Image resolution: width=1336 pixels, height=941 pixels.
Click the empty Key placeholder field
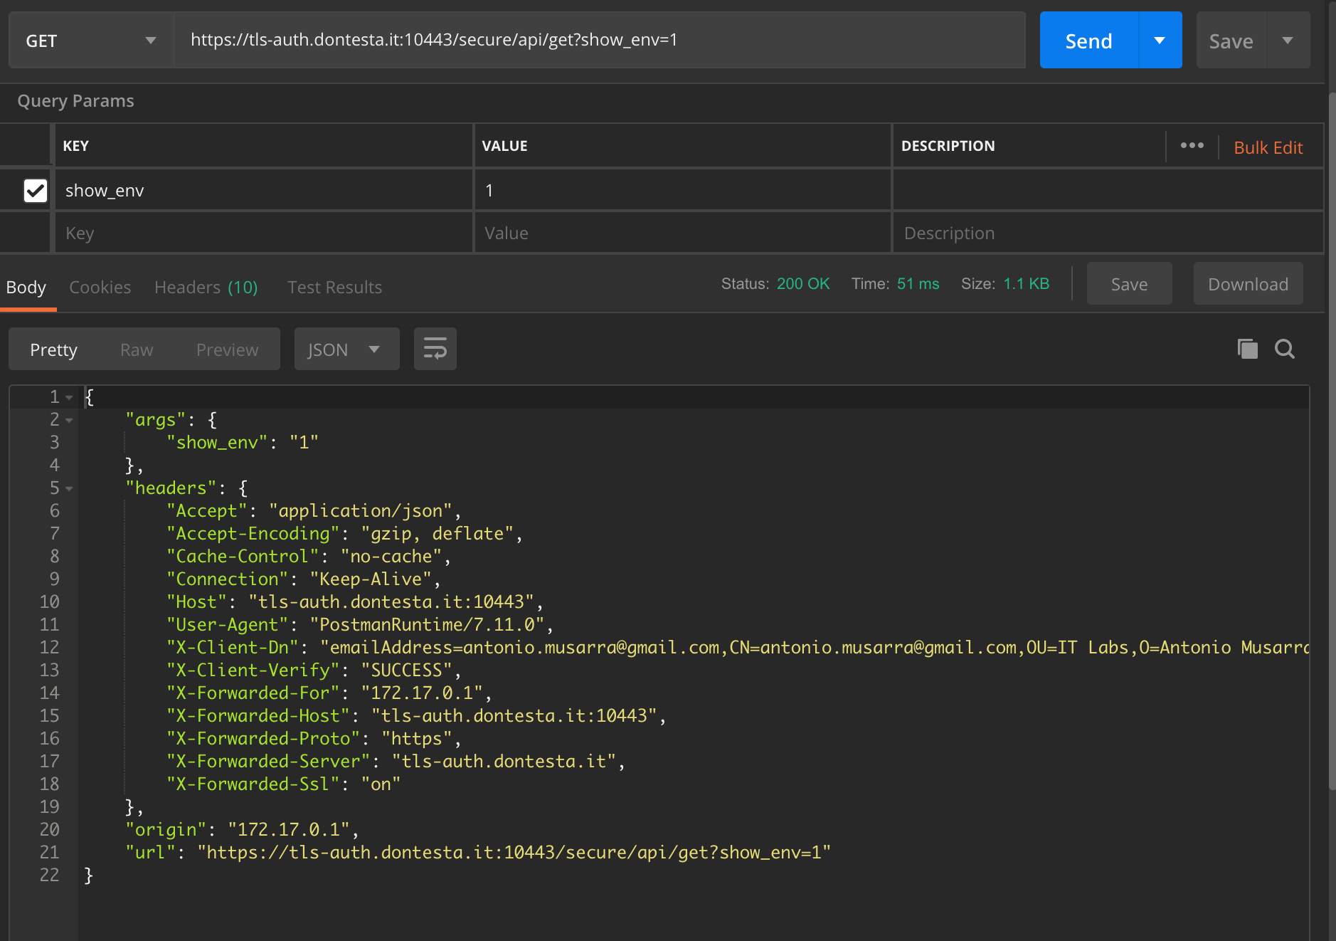264,233
